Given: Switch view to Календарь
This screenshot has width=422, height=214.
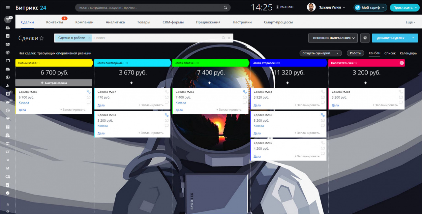Looking at the screenshot, I should (x=408, y=53).
